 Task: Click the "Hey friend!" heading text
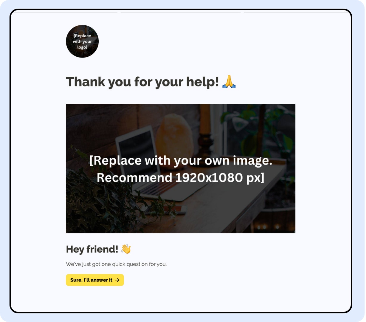(92, 249)
